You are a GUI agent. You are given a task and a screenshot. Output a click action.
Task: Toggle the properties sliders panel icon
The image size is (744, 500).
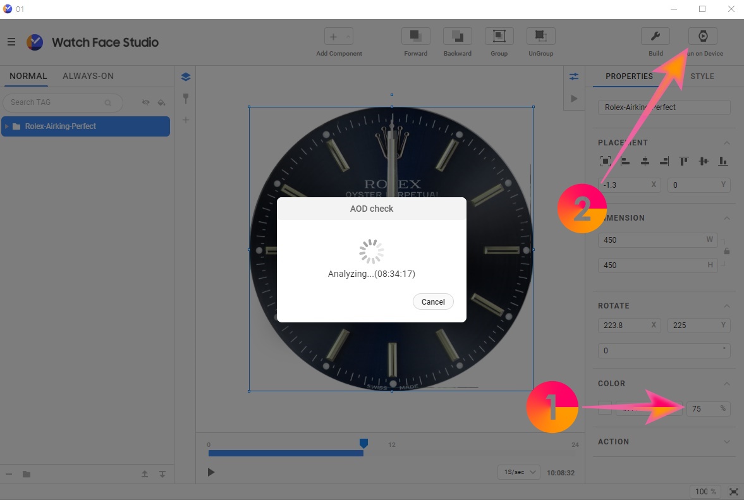574,76
